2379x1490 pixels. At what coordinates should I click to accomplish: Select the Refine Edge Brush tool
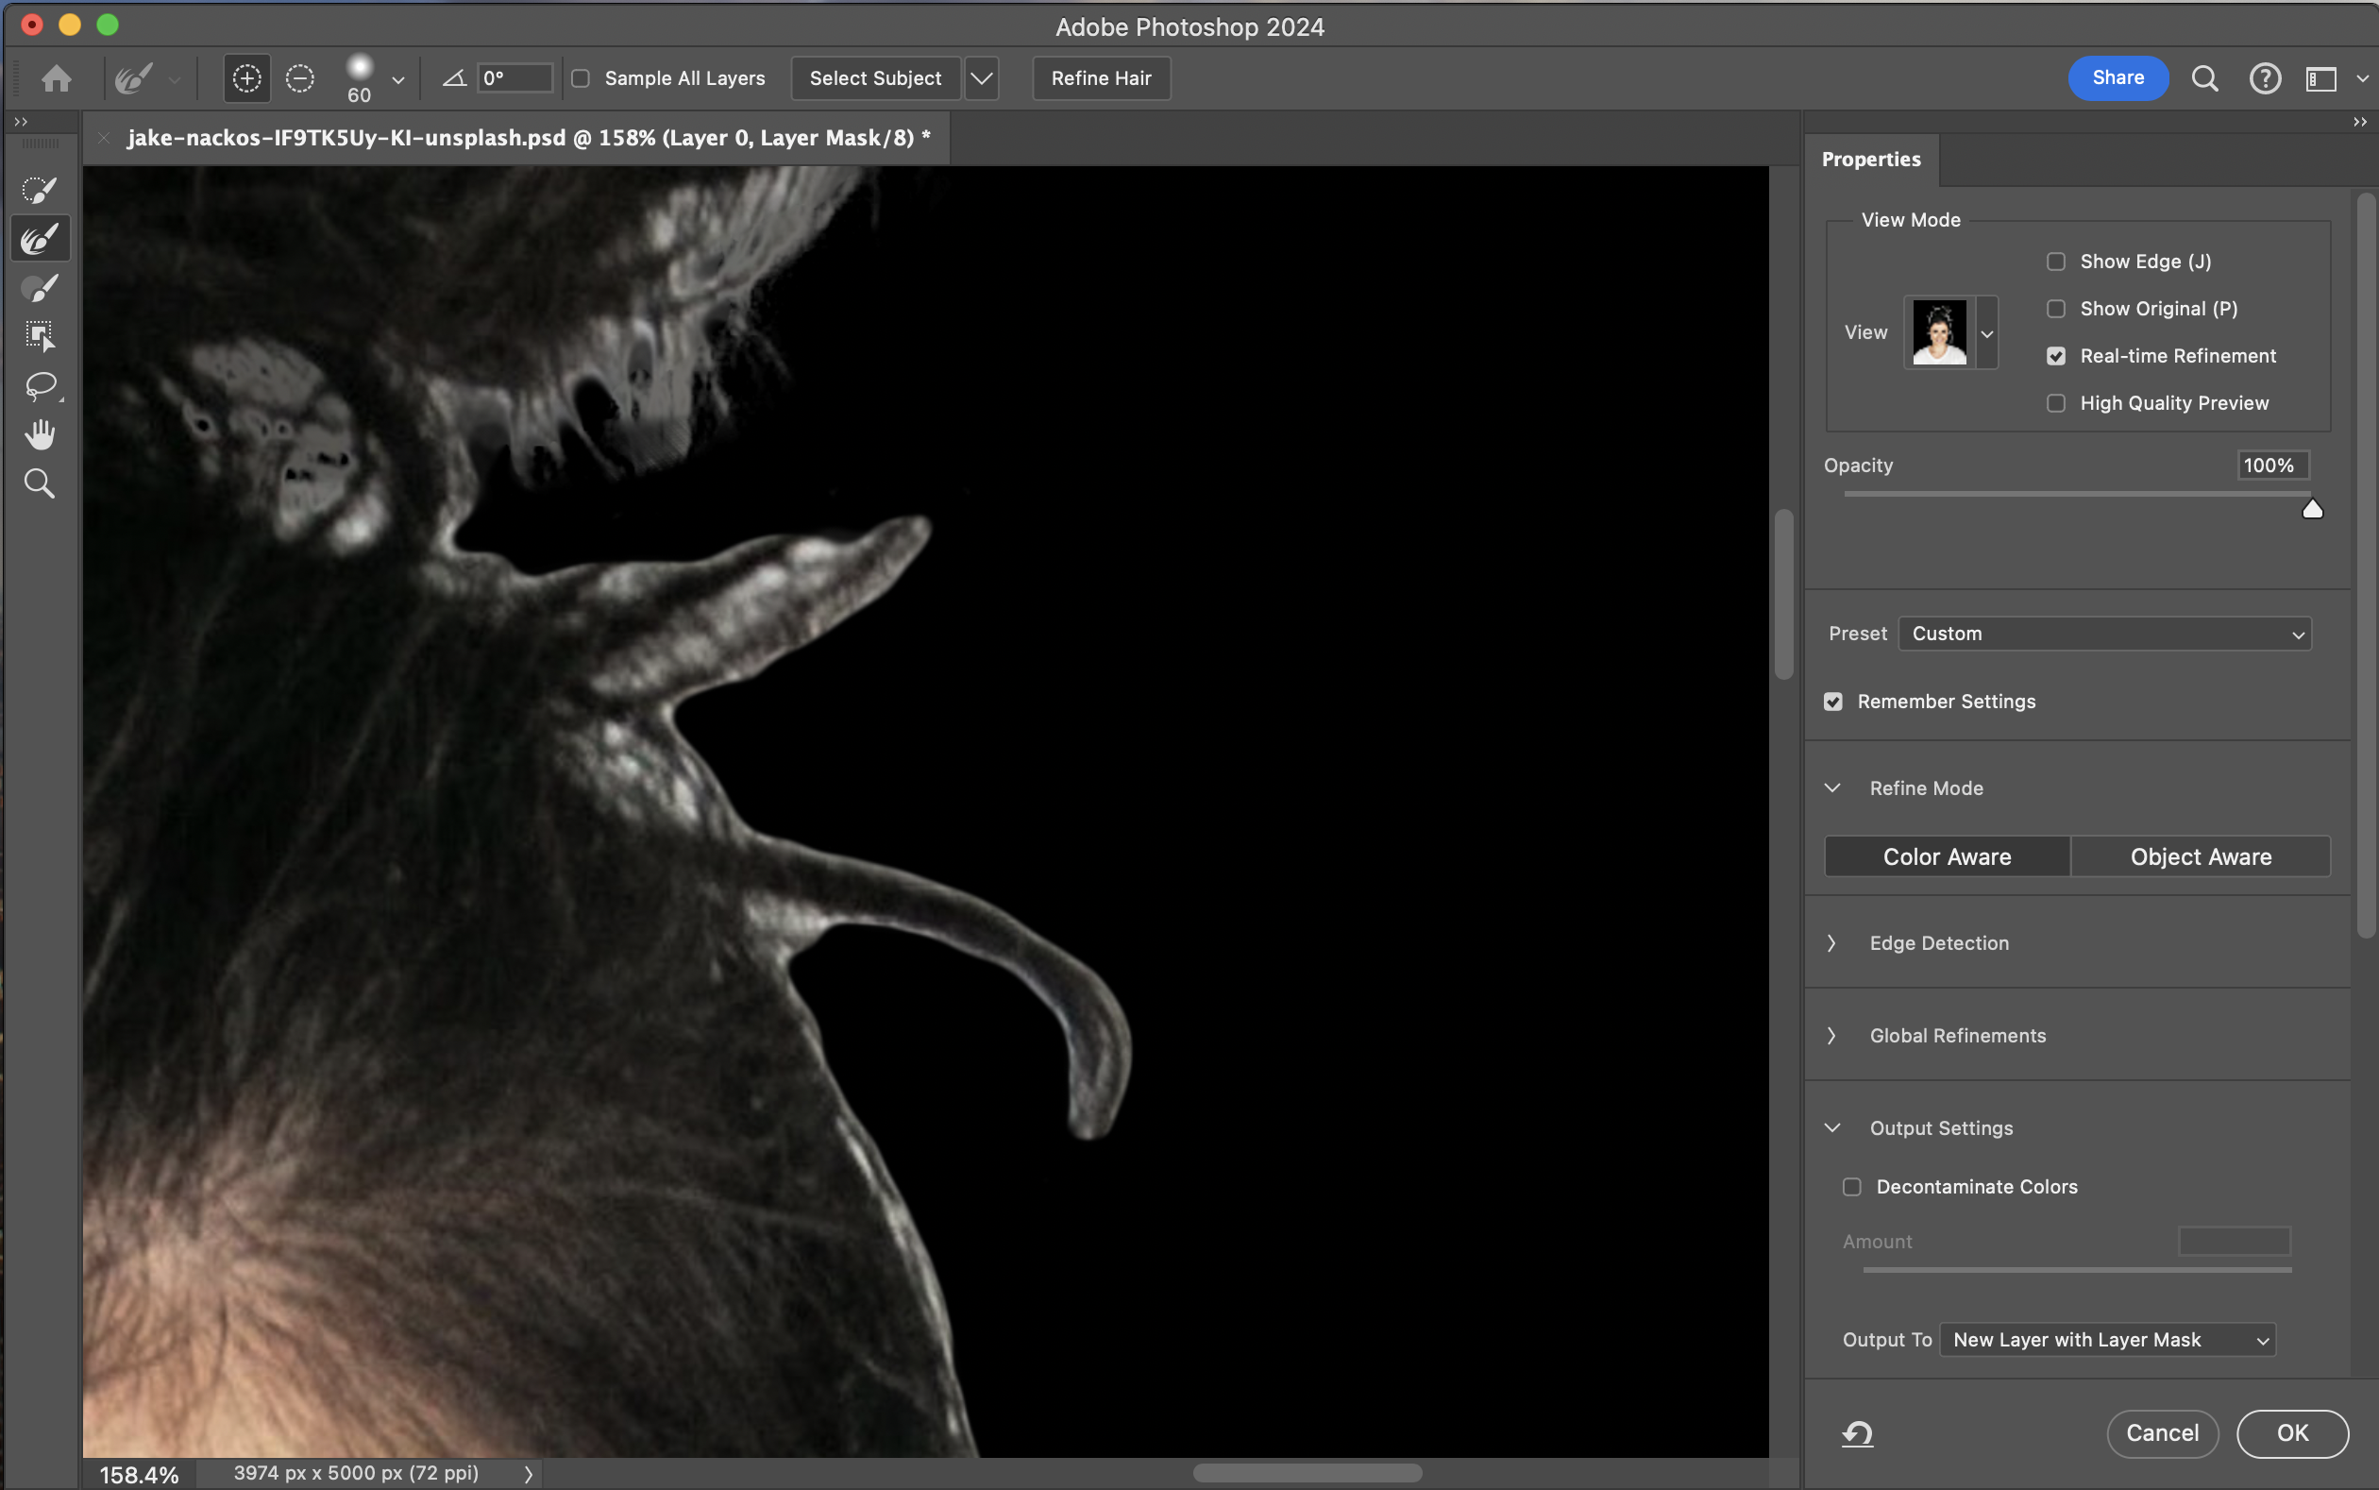pos(40,240)
